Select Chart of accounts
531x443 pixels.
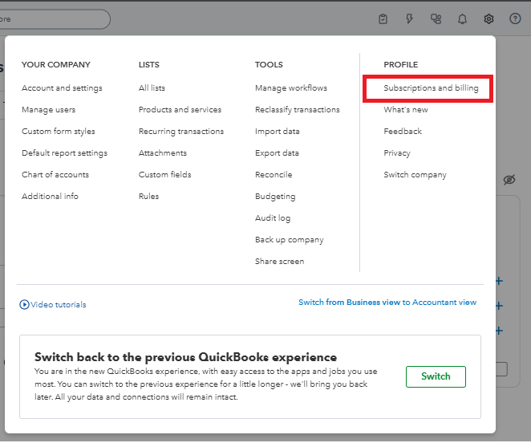pos(55,175)
